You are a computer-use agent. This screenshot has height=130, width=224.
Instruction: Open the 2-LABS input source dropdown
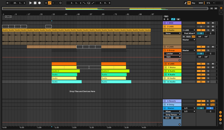189,30
